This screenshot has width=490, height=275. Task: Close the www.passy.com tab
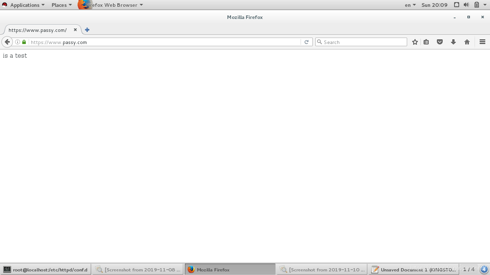(x=75, y=30)
